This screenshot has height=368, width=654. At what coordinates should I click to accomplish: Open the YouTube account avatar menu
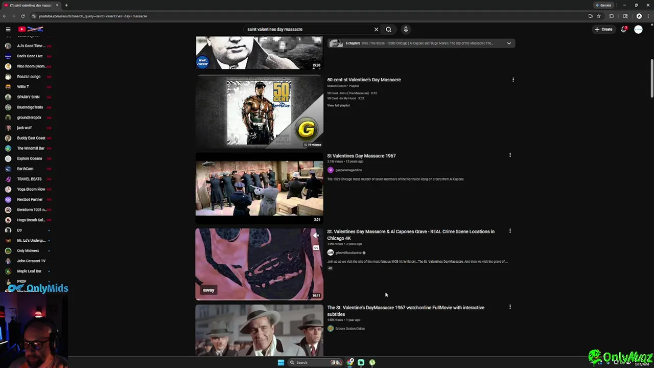click(638, 29)
